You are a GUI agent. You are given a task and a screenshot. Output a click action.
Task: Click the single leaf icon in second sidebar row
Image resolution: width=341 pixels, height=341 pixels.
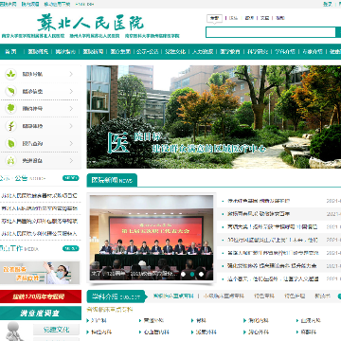(11, 91)
